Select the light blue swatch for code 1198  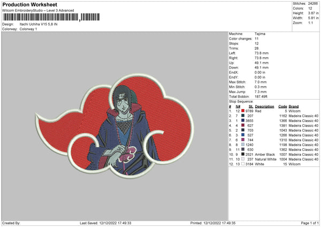[243, 145]
